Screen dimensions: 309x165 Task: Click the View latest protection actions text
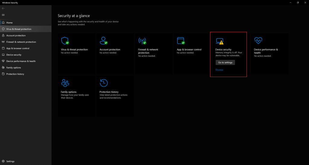pyautogui.click(x=113, y=96)
